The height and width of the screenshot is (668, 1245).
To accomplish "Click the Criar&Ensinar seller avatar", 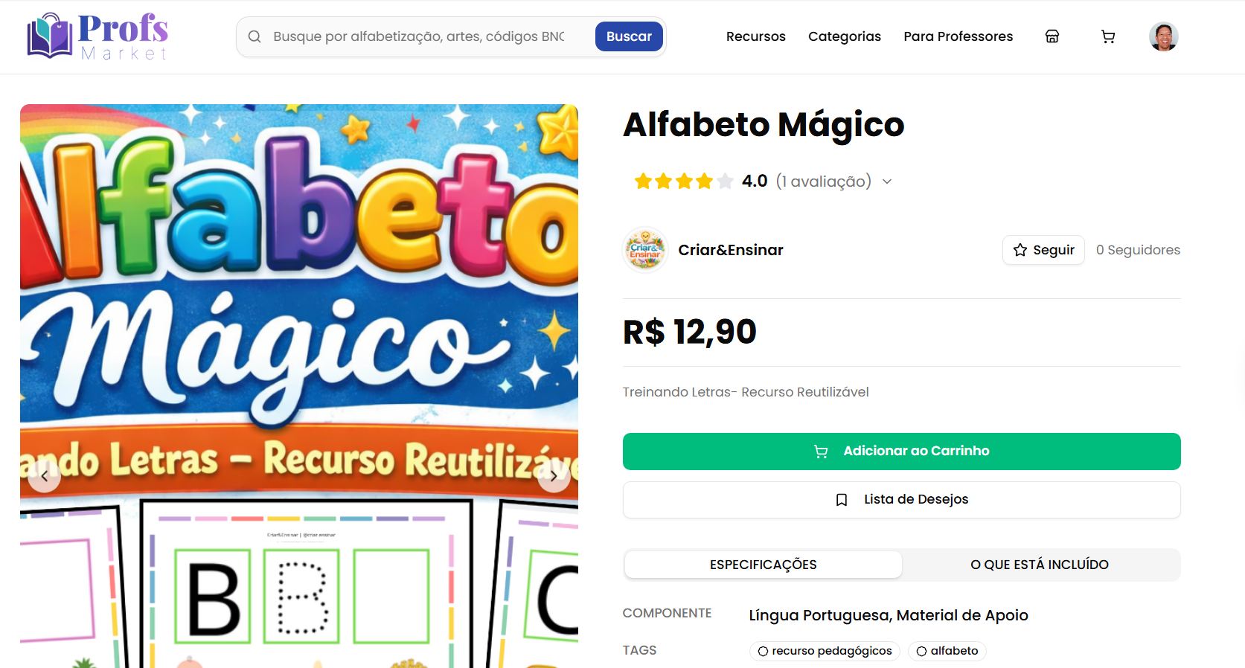I will point(645,250).
